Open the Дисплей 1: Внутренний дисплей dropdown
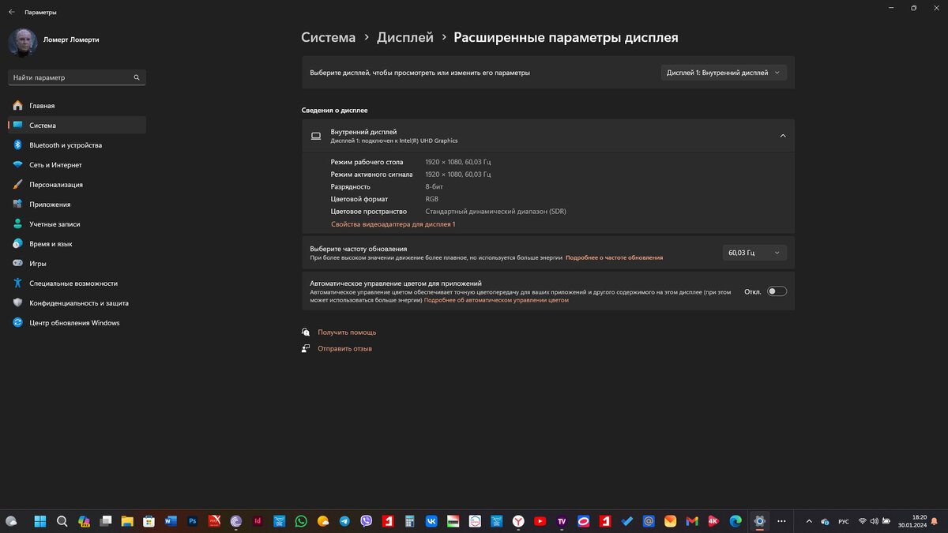 [x=723, y=71]
